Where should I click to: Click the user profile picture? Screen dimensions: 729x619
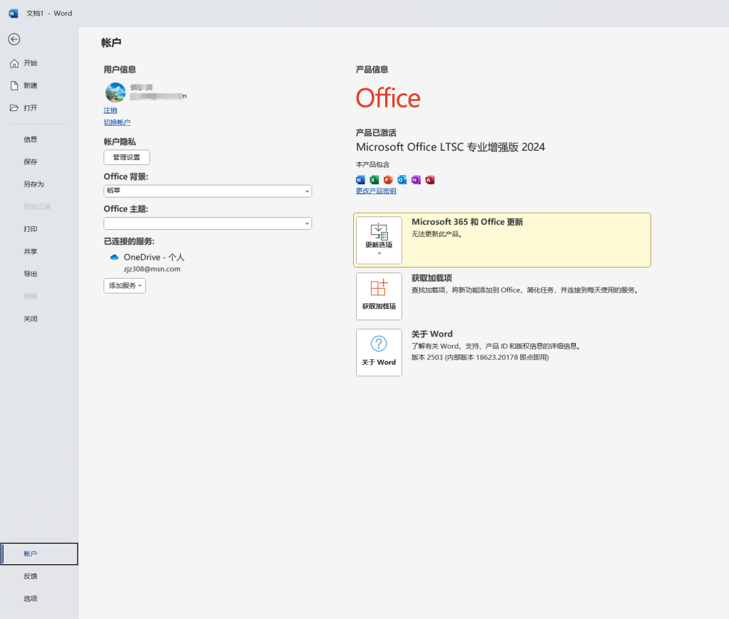pyautogui.click(x=115, y=92)
